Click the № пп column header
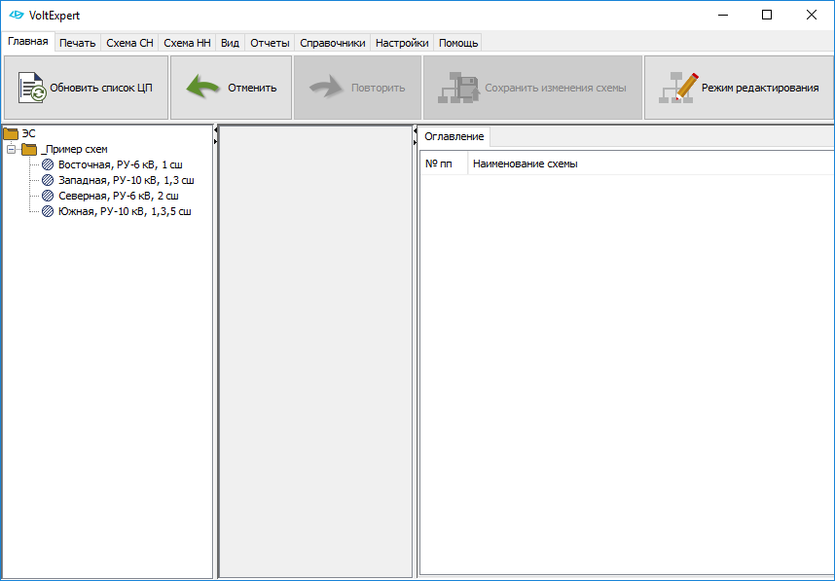This screenshot has width=835, height=581. point(444,163)
